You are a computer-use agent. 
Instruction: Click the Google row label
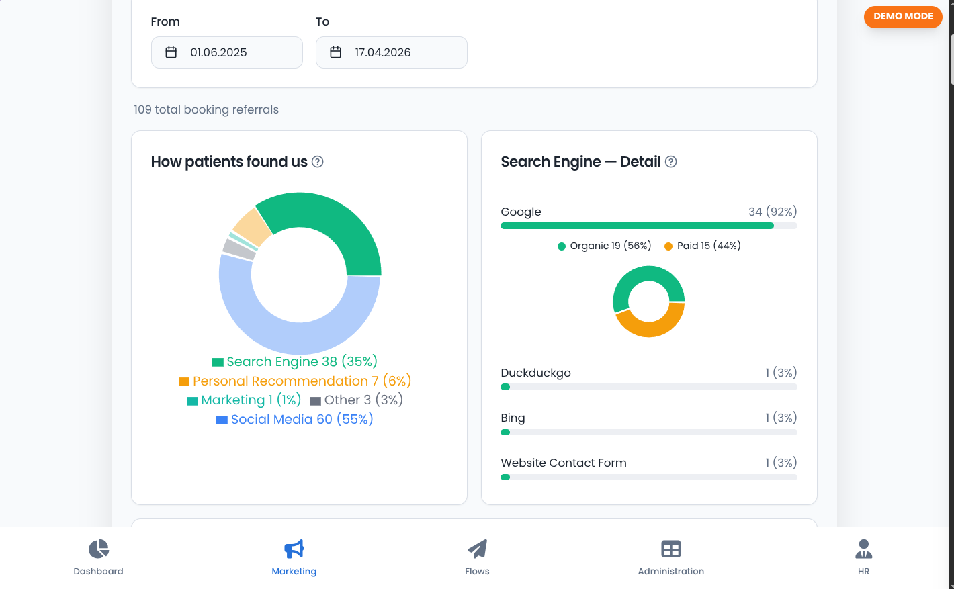pos(521,212)
